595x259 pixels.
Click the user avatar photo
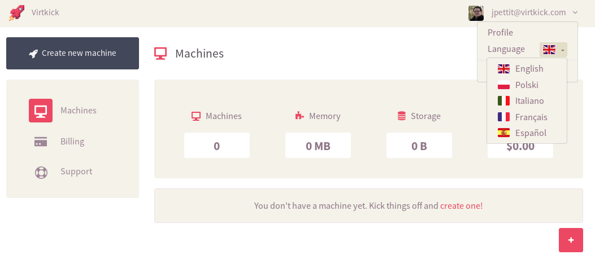[476, 13]
